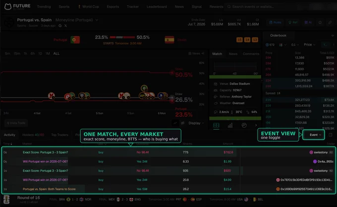Select the bar stats icon in match panel
This screenshot has width=337, height=207.
point(230,125)
